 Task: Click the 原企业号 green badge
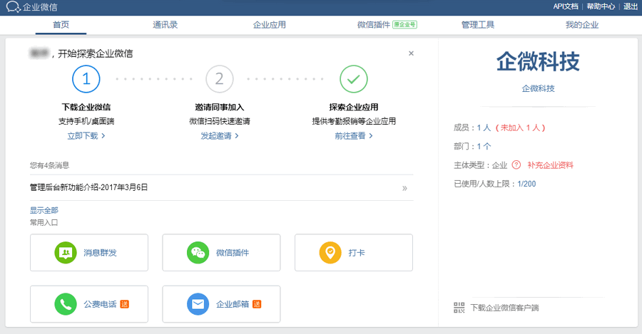click(x=404, y=25)
